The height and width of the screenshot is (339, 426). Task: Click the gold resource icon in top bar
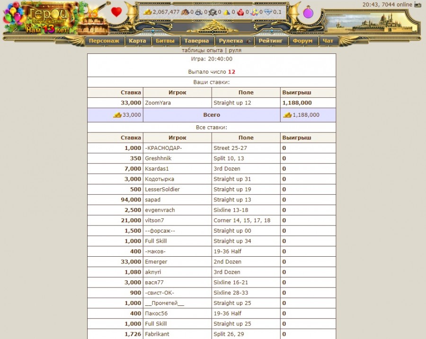coord(147,12)
